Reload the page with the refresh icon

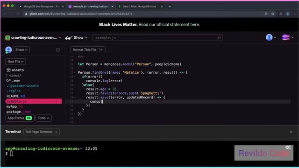tap(18, 14)
